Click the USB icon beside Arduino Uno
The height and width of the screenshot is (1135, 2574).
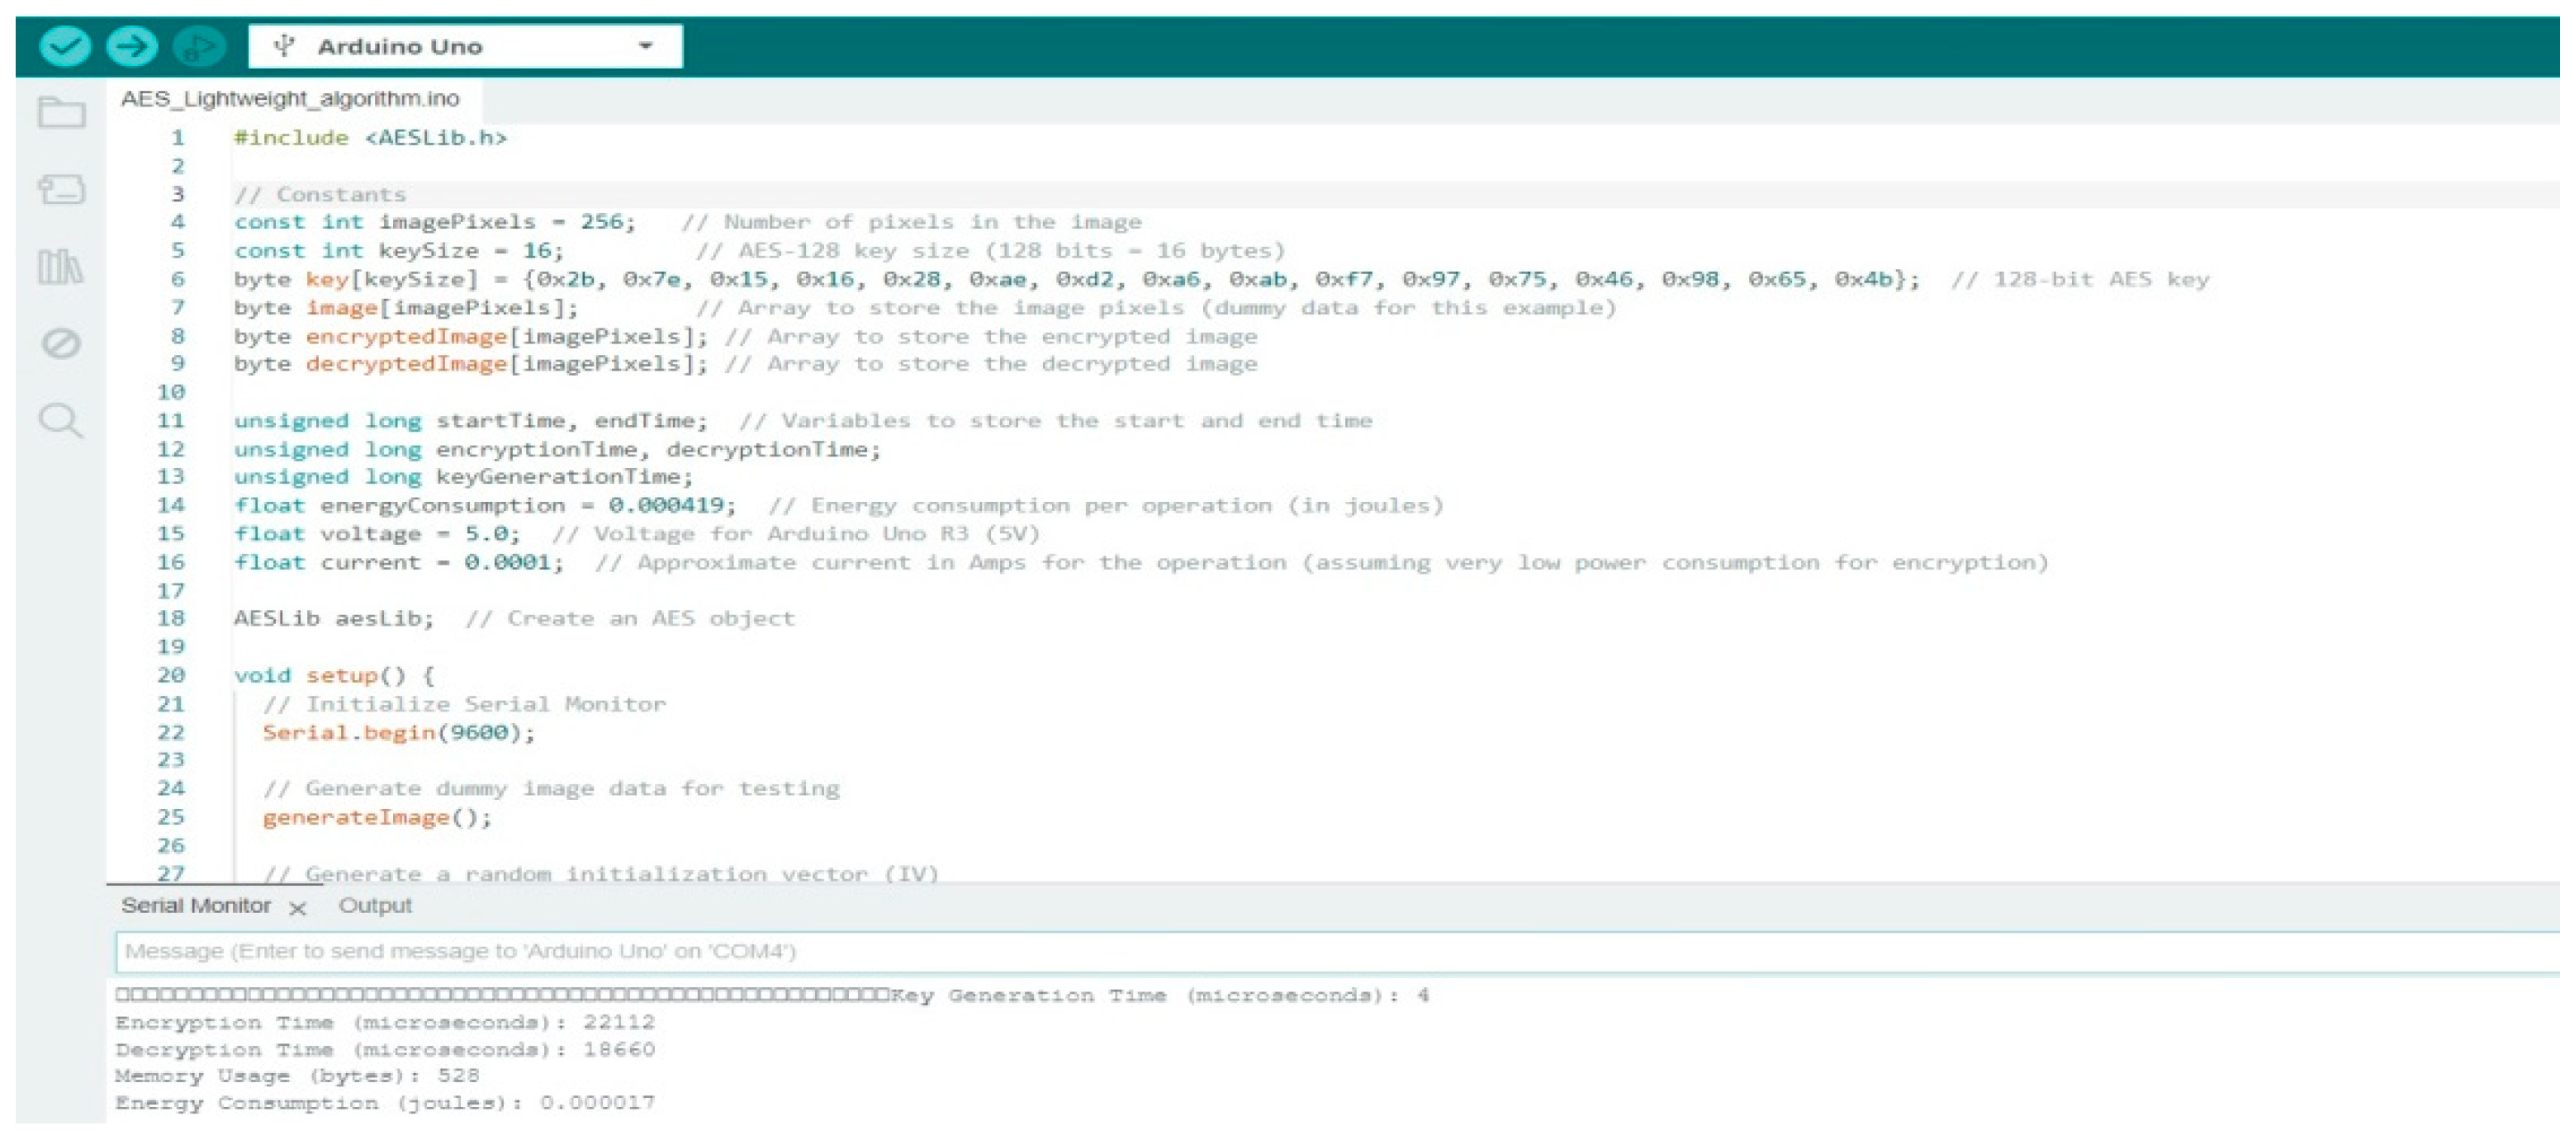(285, 46)
